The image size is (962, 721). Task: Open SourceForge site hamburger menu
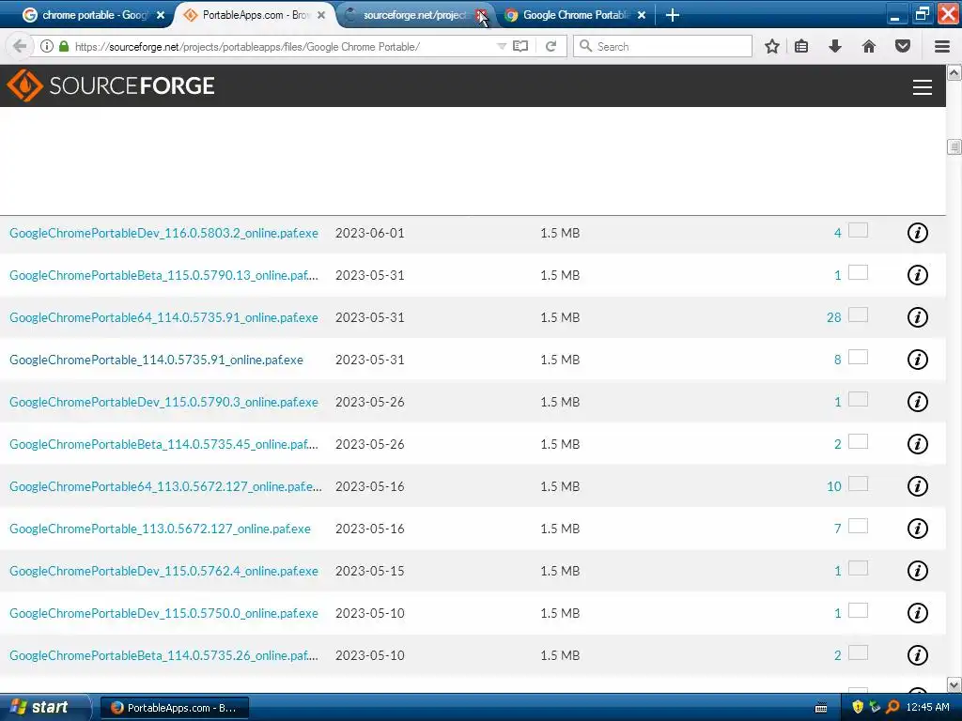[923, 87]
